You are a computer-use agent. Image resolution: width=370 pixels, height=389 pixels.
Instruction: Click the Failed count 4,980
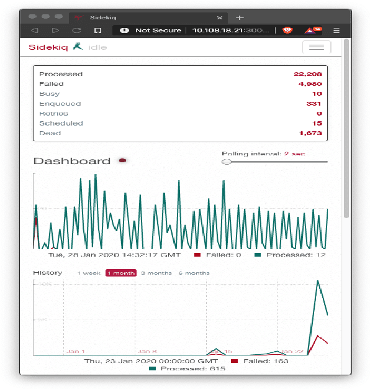pyautogui.click(x=310, y=84)
